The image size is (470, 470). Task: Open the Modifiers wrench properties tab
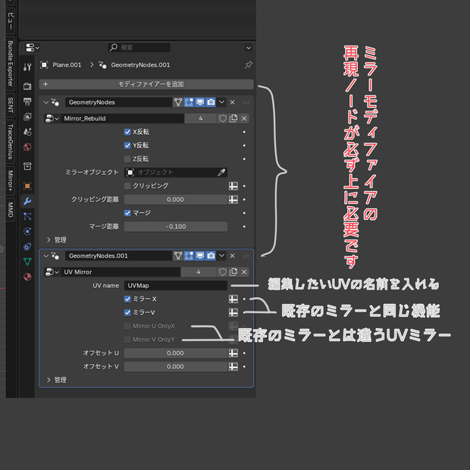pos(27,201)
